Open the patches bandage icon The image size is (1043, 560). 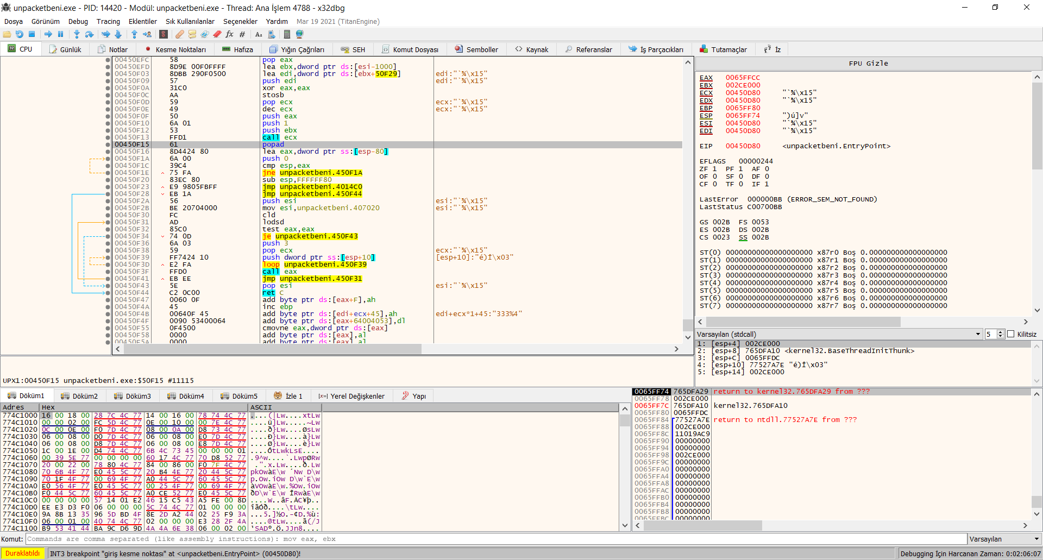click(x=179, y=34)
